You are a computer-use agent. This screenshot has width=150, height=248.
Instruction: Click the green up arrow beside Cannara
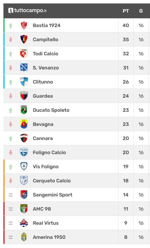pos(11,138)
